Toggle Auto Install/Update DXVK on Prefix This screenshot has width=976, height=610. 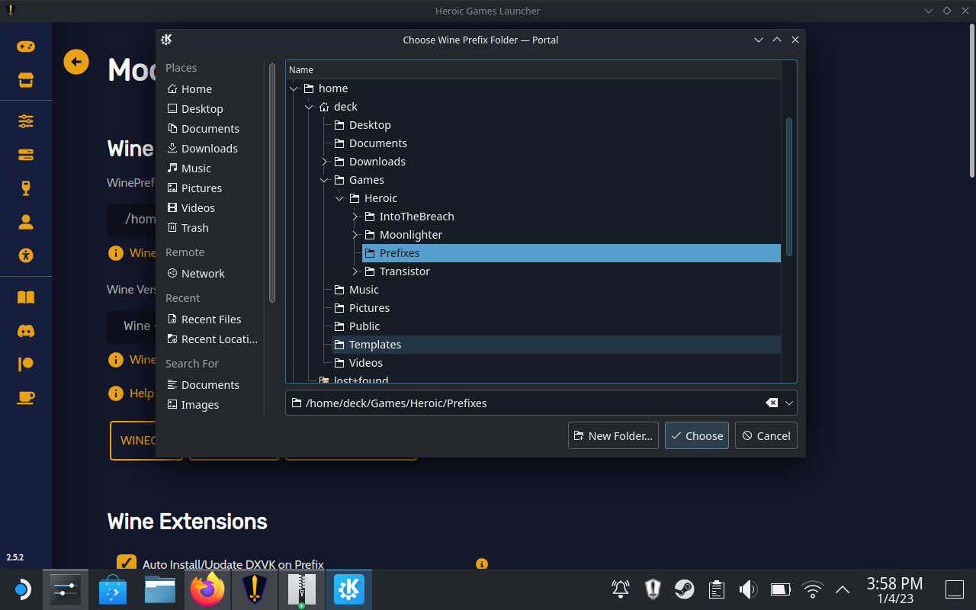[x=127, y=563]
